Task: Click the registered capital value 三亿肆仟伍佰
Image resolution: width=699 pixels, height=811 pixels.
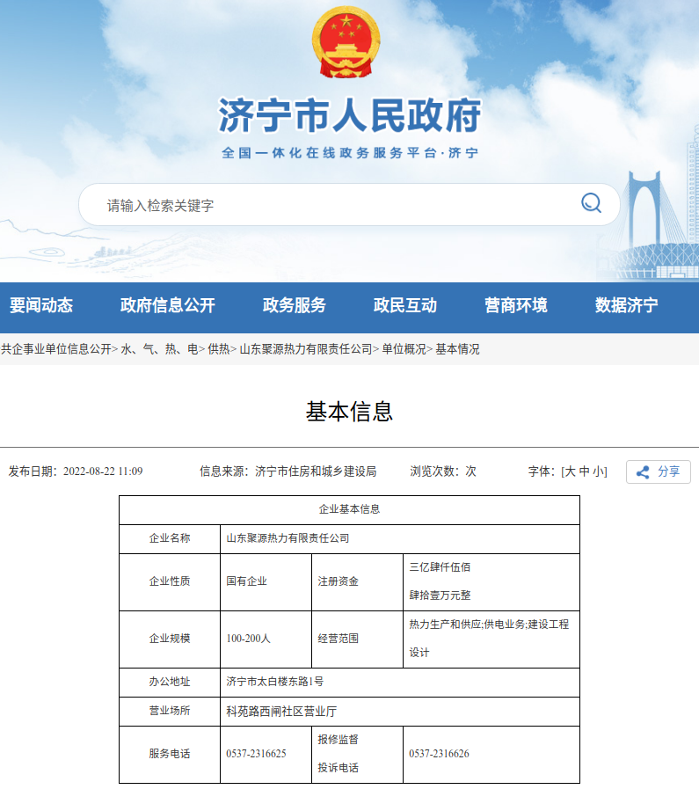Action: tap(440, 567)
